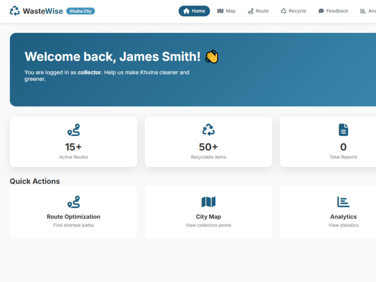376x282 pixels.
Task: Click the map icon in navigation bar
Action: pyautogui.click(x=220, y=11)
